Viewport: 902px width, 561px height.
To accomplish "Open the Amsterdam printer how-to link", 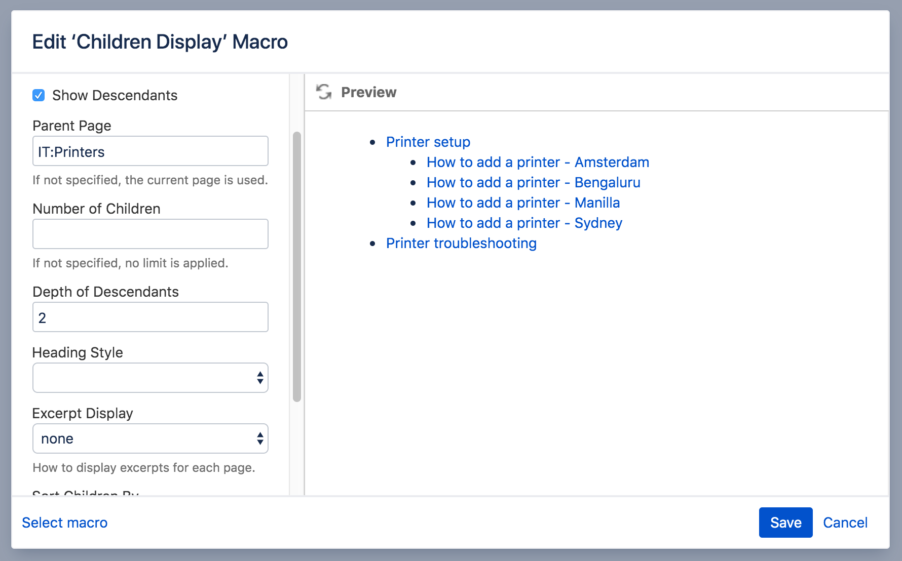I will [537, 162].
